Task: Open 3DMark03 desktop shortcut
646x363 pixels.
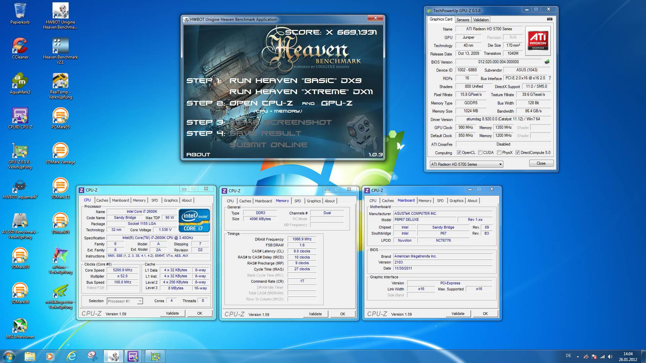Action: tap(20, 258)
